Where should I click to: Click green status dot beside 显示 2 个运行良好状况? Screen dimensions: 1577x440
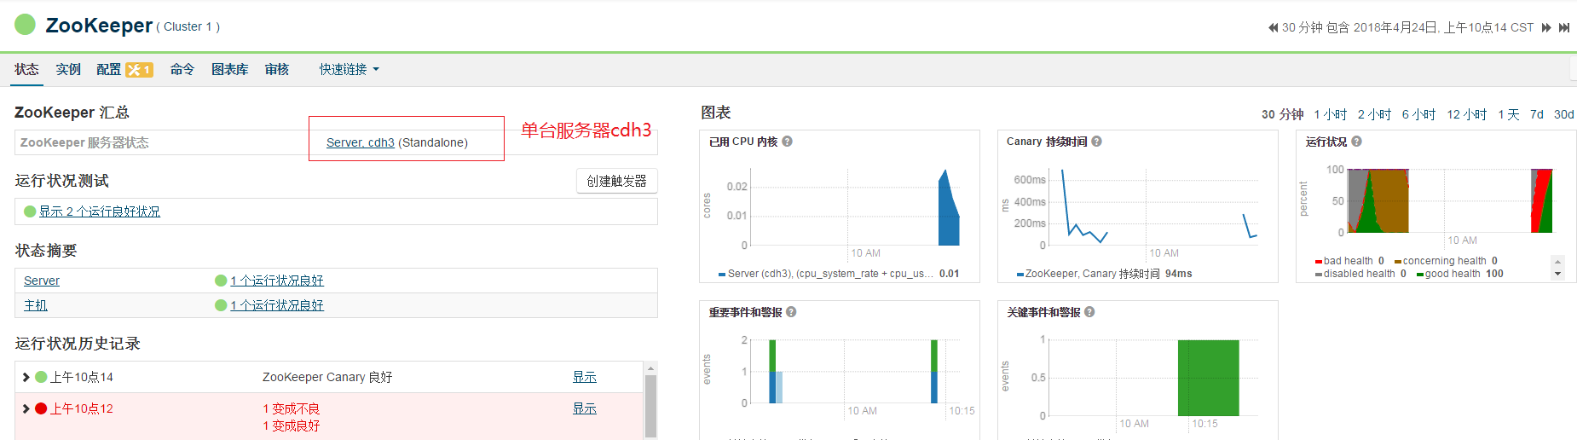tap(30, 211)
